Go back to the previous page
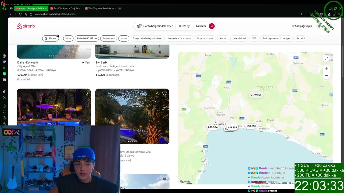Viewport: 344px width, 193px height. [x=11, y=14]
